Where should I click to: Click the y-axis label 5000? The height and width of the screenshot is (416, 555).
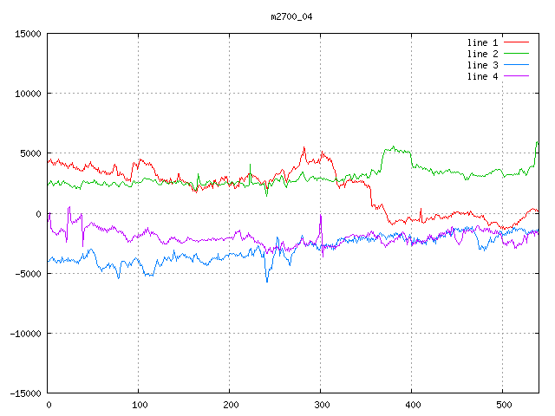tap(31, 154)
